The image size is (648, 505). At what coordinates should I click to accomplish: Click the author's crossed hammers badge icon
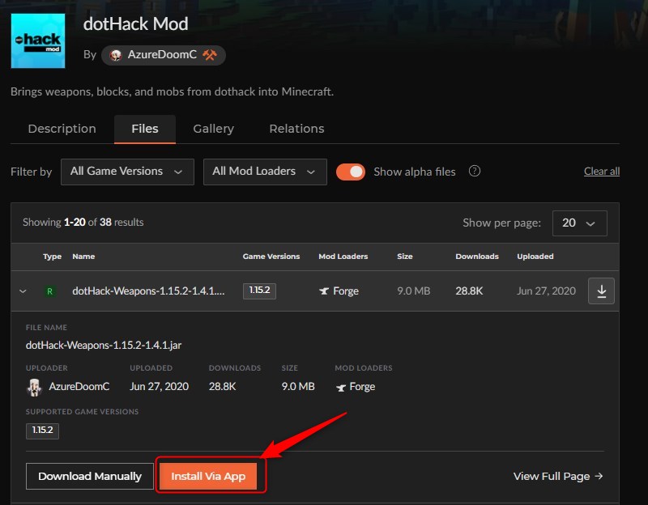coord(210,55)
